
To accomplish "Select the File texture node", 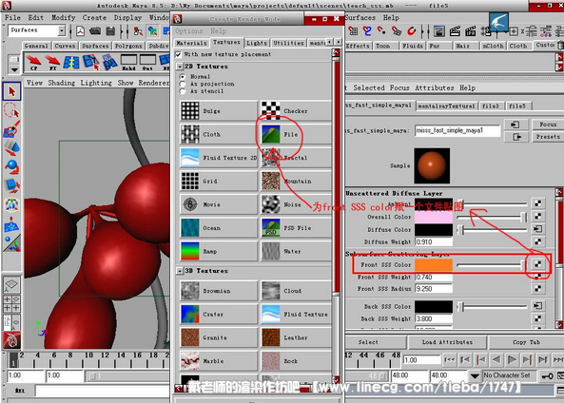I will tap(295, 134).
